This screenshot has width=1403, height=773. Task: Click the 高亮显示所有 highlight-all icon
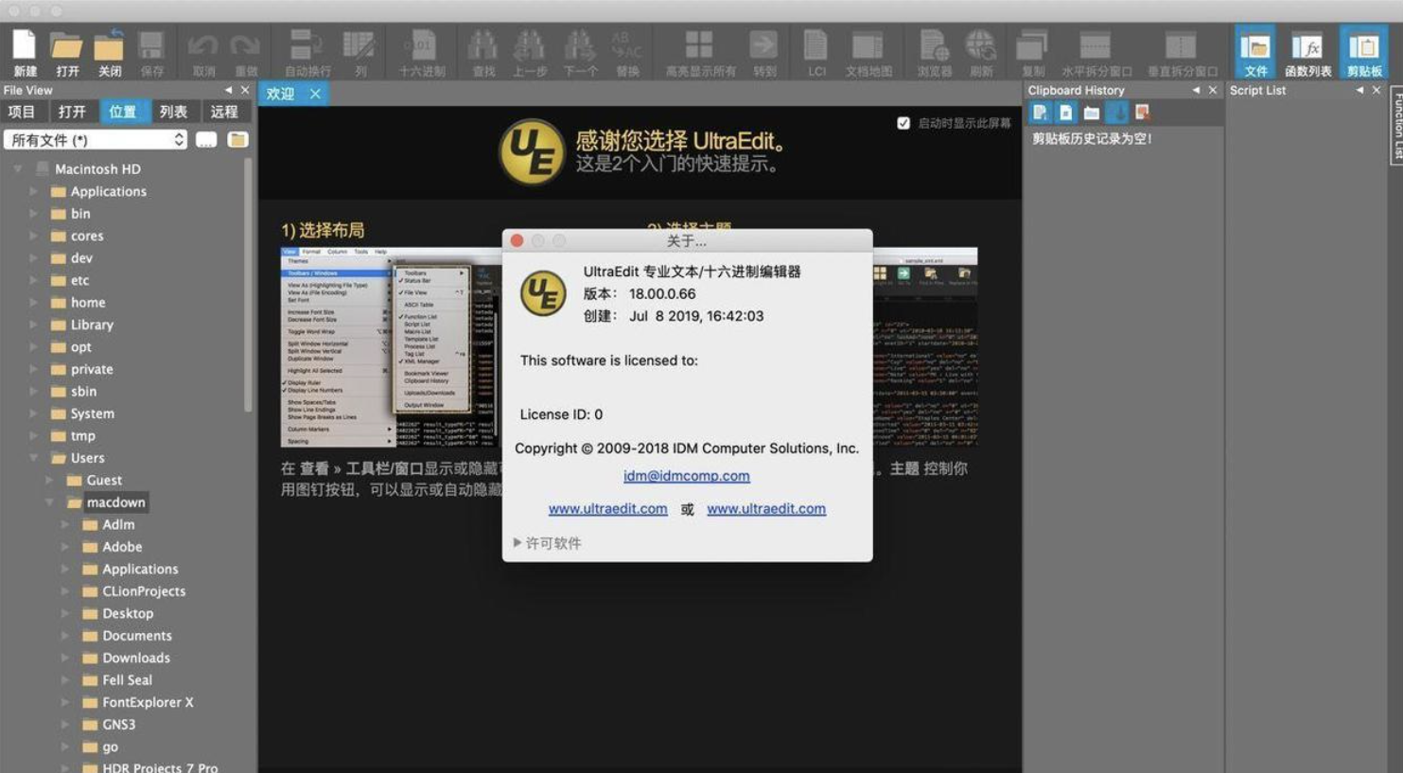[699, 45]
